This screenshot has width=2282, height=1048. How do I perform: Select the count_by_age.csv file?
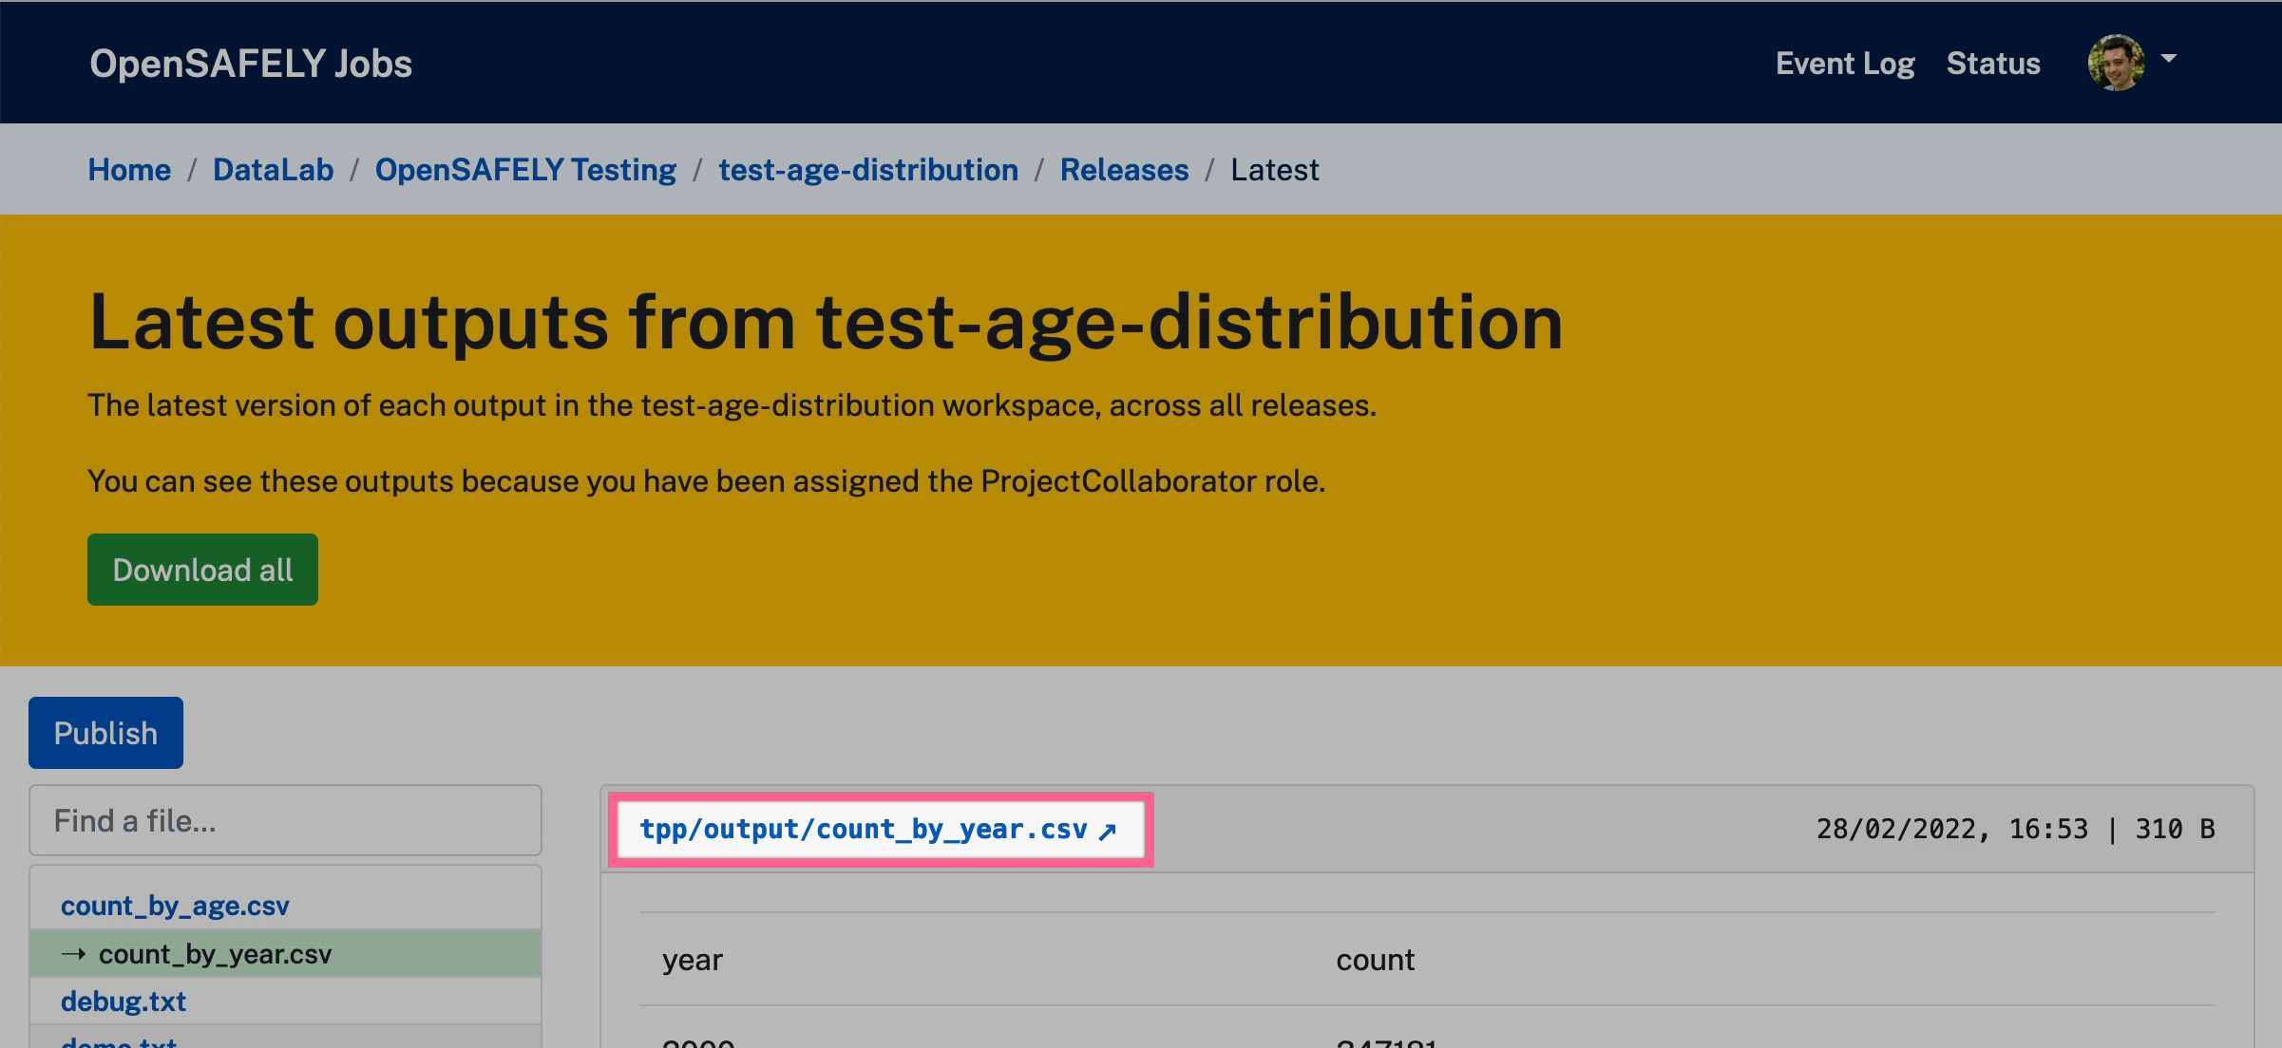(176, 906)
